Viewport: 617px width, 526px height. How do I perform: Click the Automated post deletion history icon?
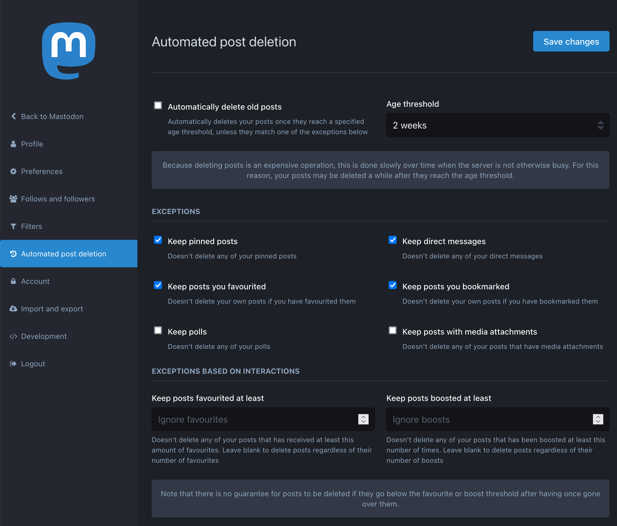13,254
